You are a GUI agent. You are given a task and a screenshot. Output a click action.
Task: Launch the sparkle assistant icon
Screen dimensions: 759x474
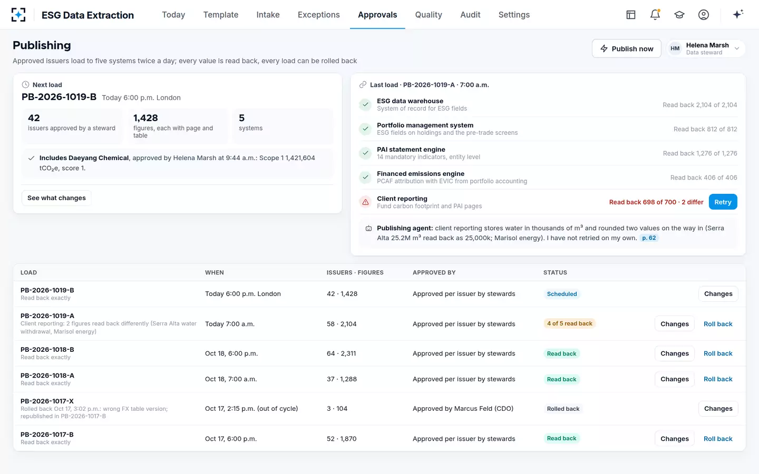point(738,14)
